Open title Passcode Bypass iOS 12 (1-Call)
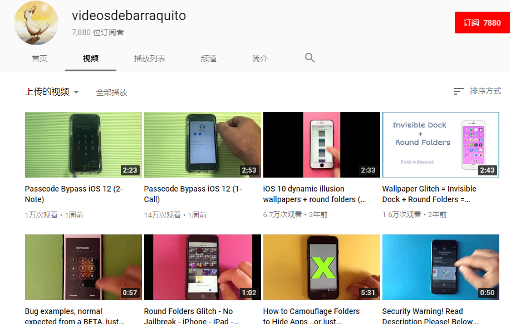 (193, 194)
